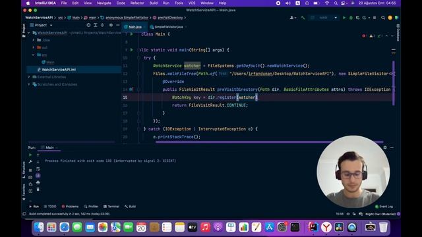The width and height of the screenshot is (422, 237).
Task: Click the red error indicator in editor corner
Action: (365, 36)
